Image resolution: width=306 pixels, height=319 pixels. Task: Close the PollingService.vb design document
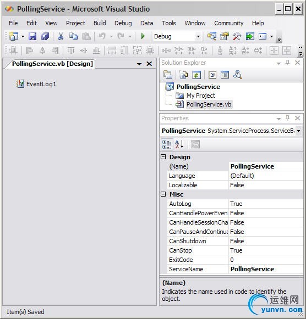(x=149, y=64)
